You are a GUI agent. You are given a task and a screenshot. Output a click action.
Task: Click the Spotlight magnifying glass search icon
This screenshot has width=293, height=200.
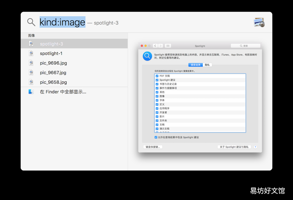(x=31, y=22)
